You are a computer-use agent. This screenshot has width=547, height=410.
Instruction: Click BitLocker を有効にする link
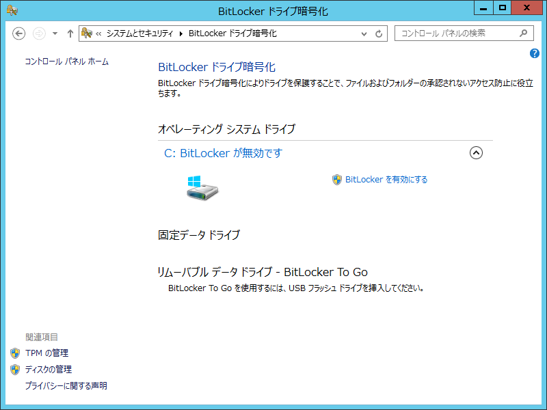tap(386, 180)
